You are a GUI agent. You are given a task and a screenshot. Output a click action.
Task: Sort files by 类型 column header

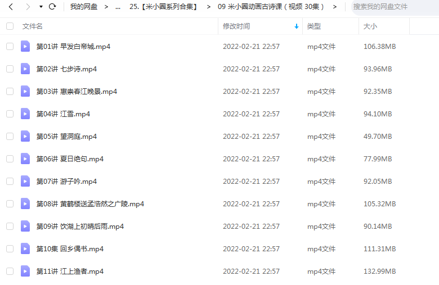314,26
